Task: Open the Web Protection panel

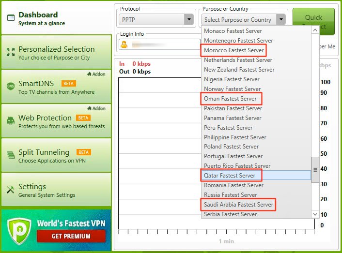Action: (x=56, y=121)
